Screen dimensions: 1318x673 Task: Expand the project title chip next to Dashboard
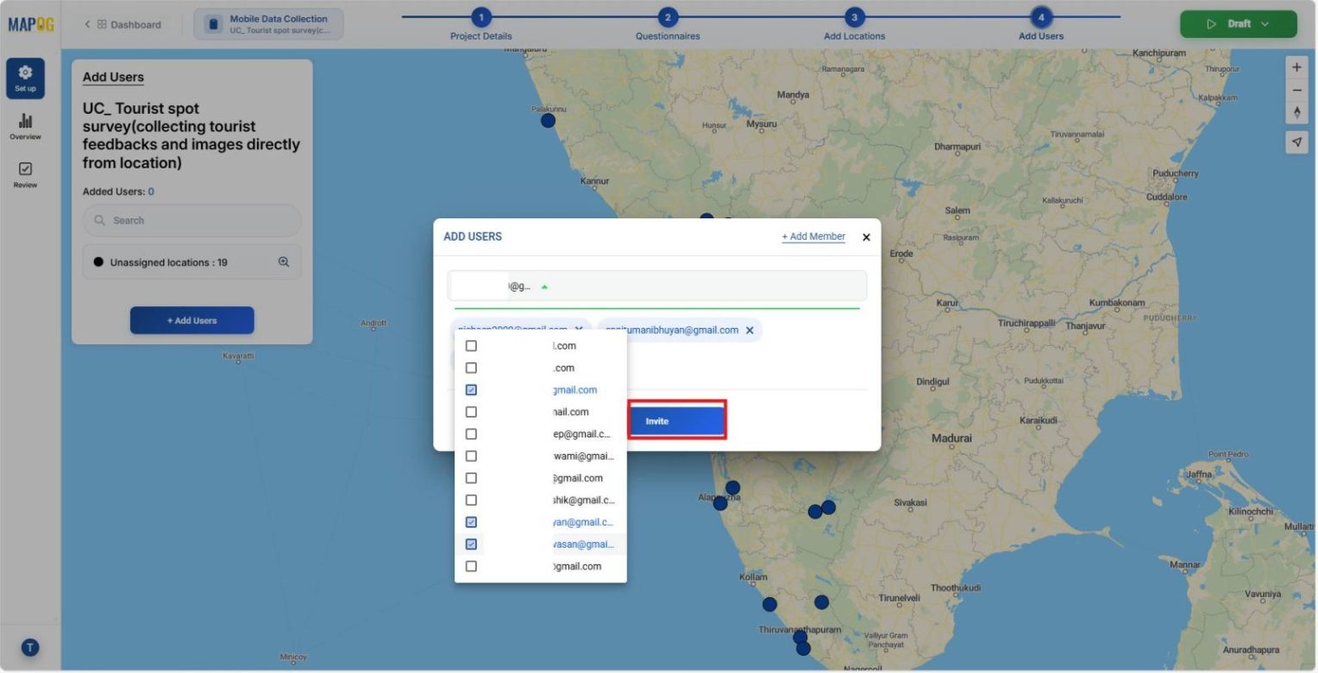click(x=267, y=23)
